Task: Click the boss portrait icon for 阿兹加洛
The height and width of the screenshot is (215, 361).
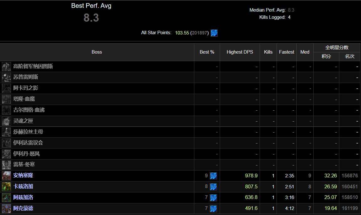Action: pos(6,197)
